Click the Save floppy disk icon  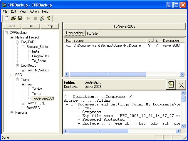20,18
